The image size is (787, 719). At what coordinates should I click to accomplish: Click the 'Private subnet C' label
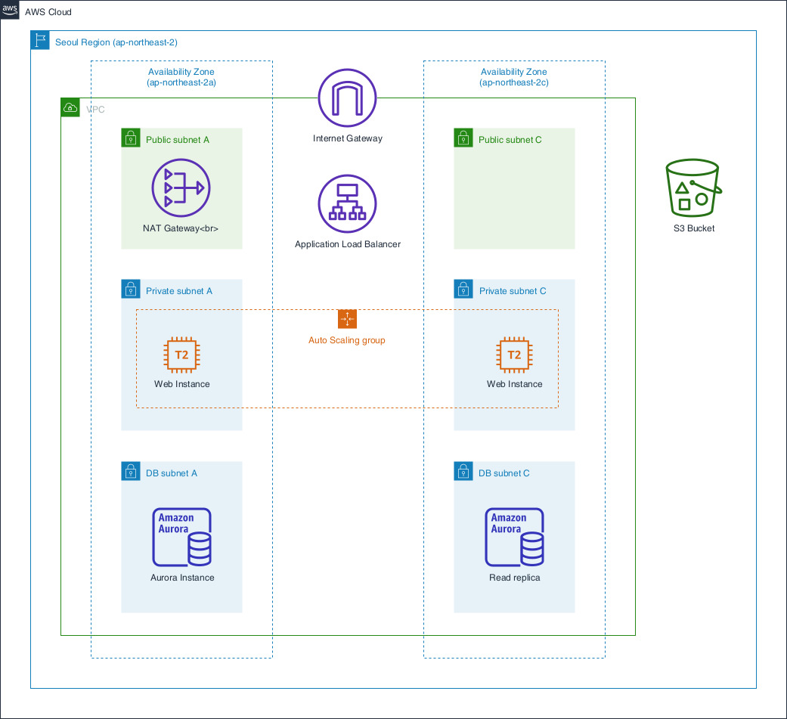[x=513, y=291]
